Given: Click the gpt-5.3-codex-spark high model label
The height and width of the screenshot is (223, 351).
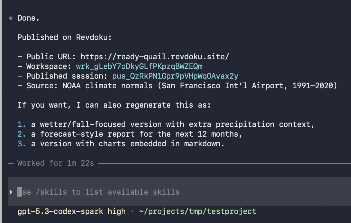Looking at the screenshot, I should coord(71,212).
